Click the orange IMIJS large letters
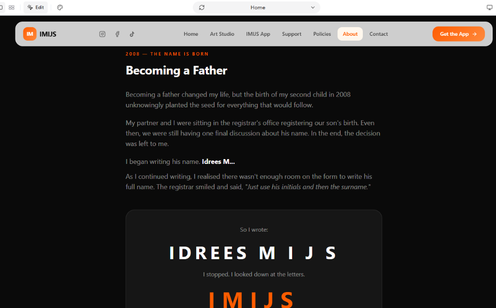The height and width of the screenshot is (308, 496). pos(251,299)
